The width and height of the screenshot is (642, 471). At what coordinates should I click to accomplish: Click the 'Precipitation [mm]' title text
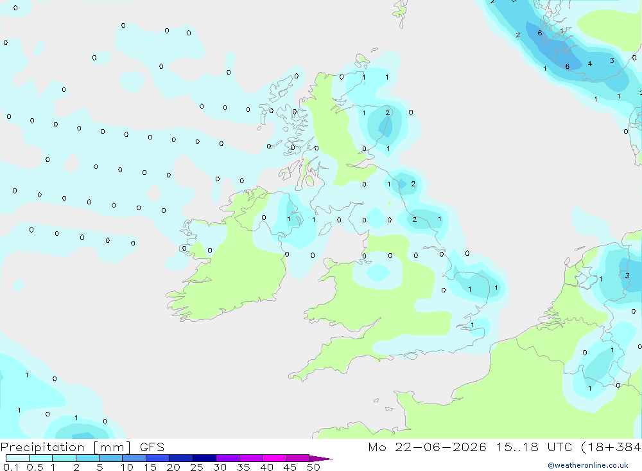tap(65, 447)
